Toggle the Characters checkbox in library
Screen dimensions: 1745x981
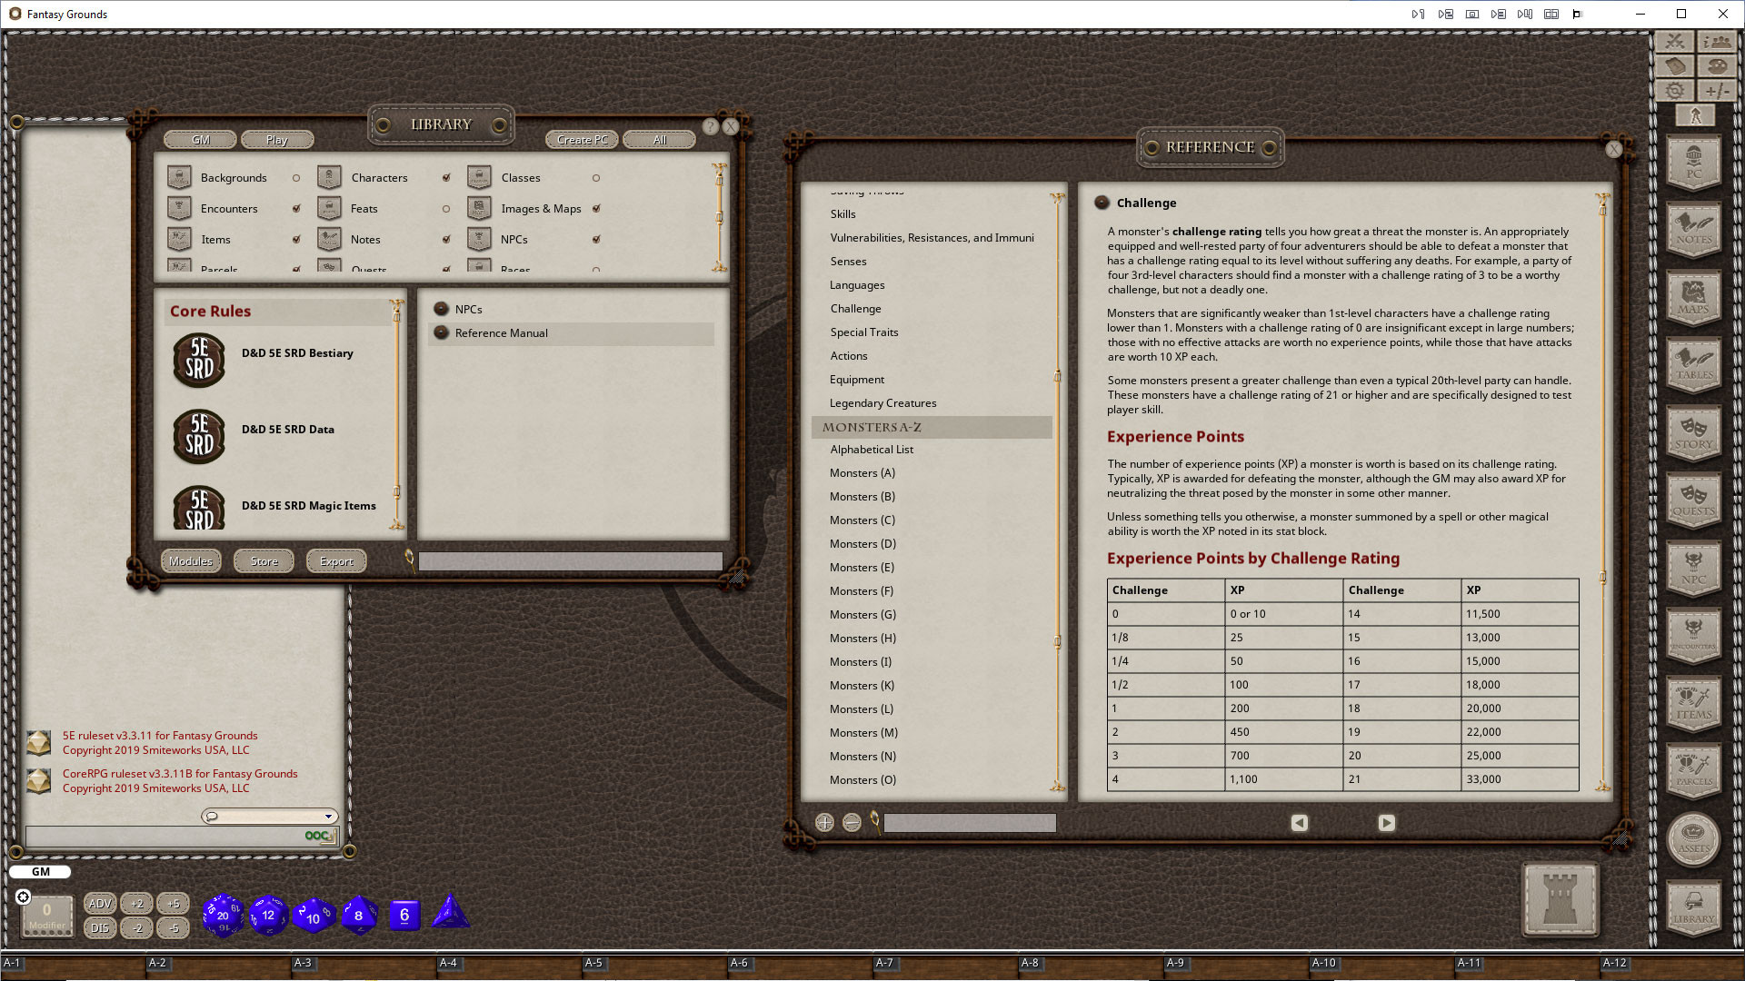point(446,177)
